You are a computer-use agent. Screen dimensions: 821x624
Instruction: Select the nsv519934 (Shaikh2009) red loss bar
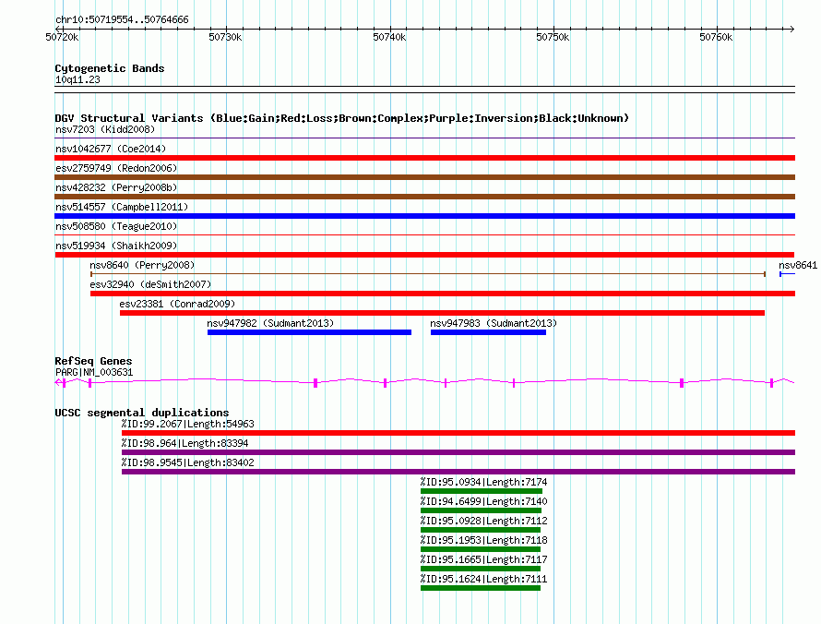point(424,255)
